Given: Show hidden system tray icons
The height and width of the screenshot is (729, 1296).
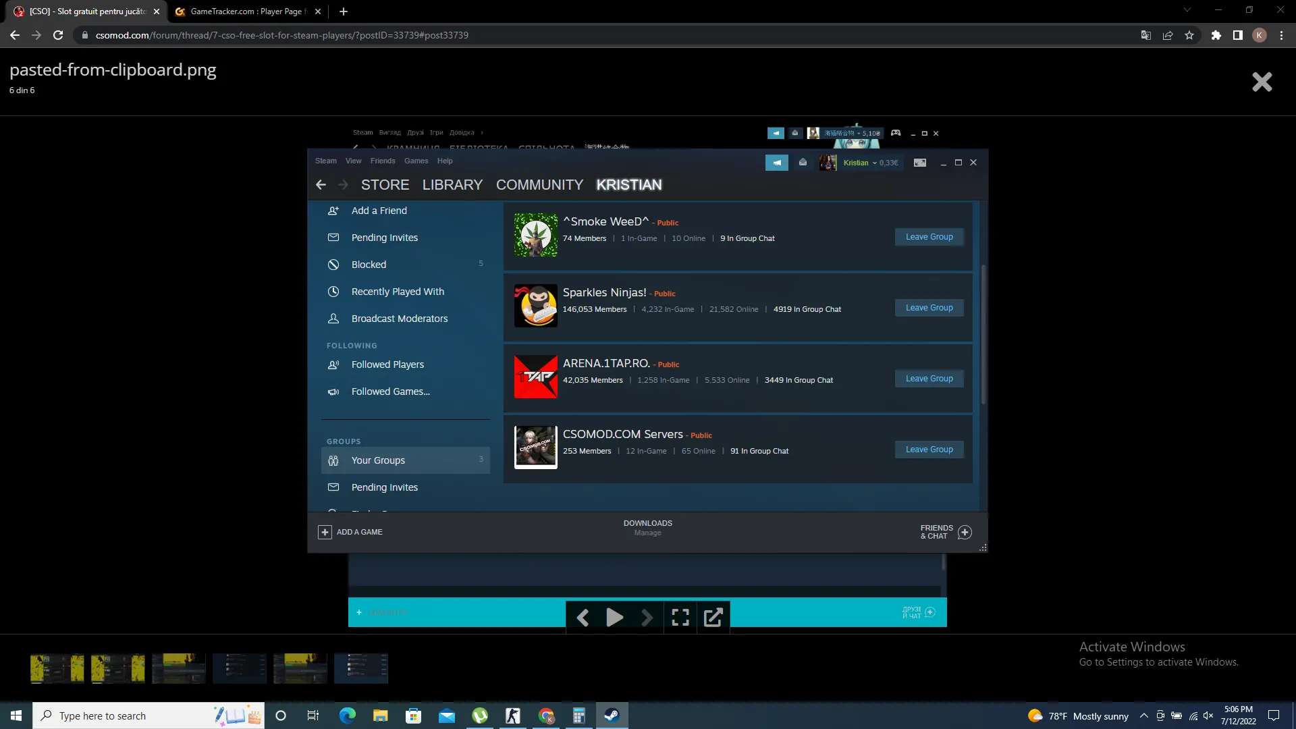Looking at the screenshot, I should pos(1143,715).
